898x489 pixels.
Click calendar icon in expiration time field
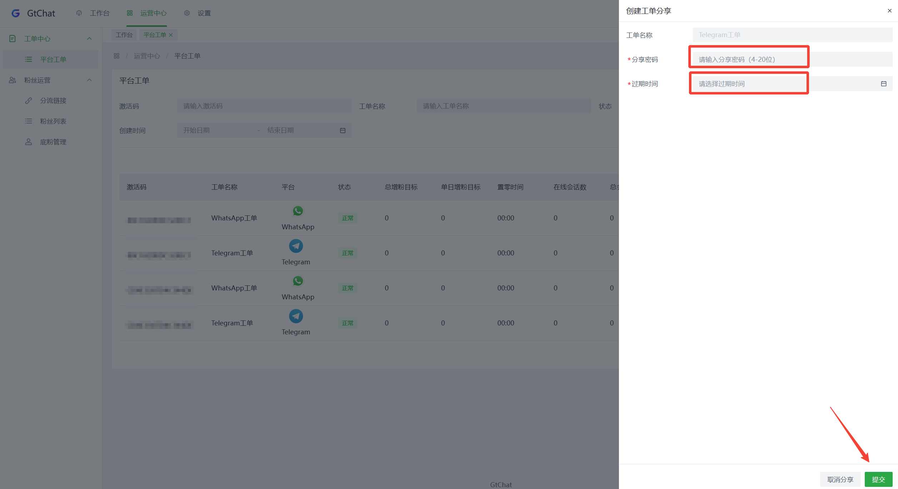[883, 84]
